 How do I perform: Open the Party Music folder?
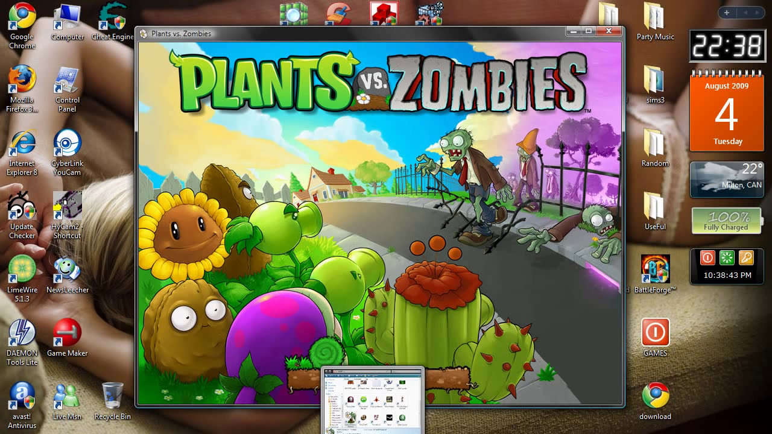coord(655,22)
